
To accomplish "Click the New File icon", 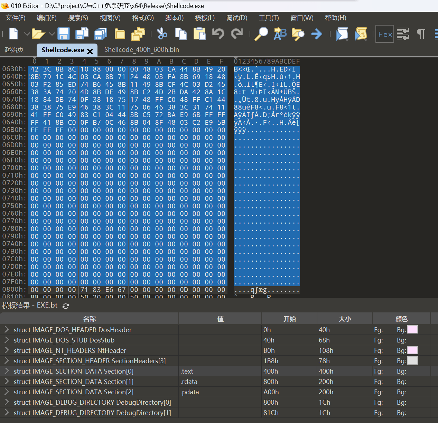I will coord(13,34).
